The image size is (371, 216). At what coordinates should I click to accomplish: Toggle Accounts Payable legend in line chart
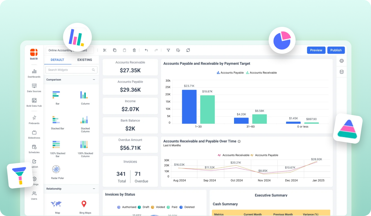[264, 155]
